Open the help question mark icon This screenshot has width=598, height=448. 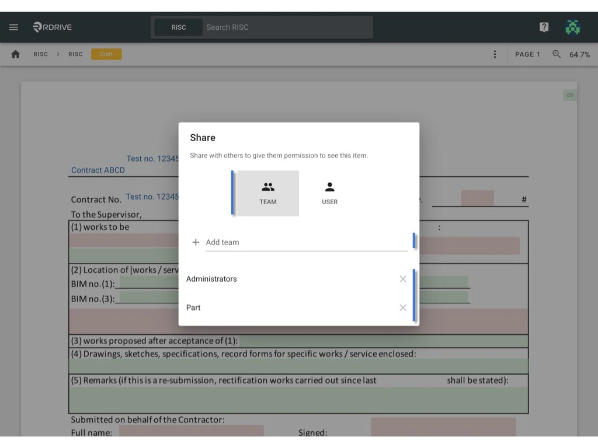point(544,27)
